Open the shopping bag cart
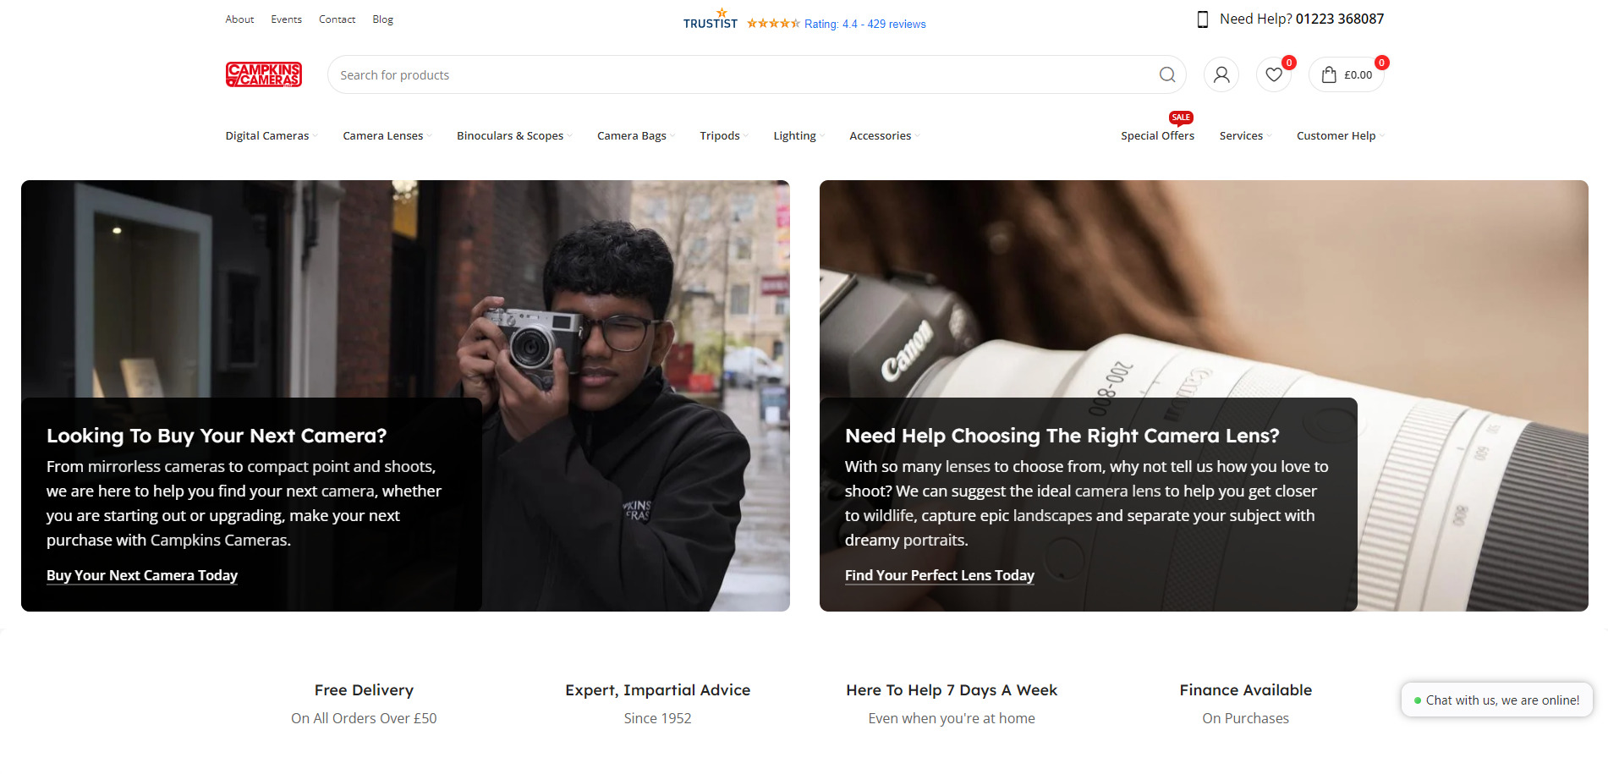This screenshot has height=774, width=1608. (x=1346, y=74)
